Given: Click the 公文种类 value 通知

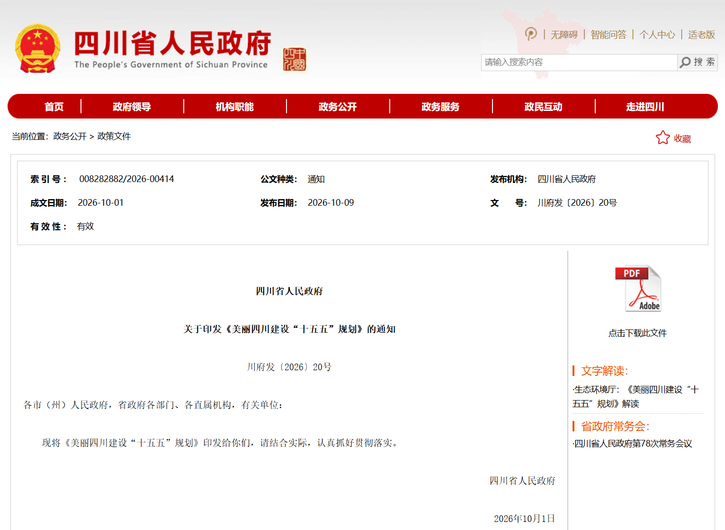Looking at the screenshot, I should click(x=316, y=179).
